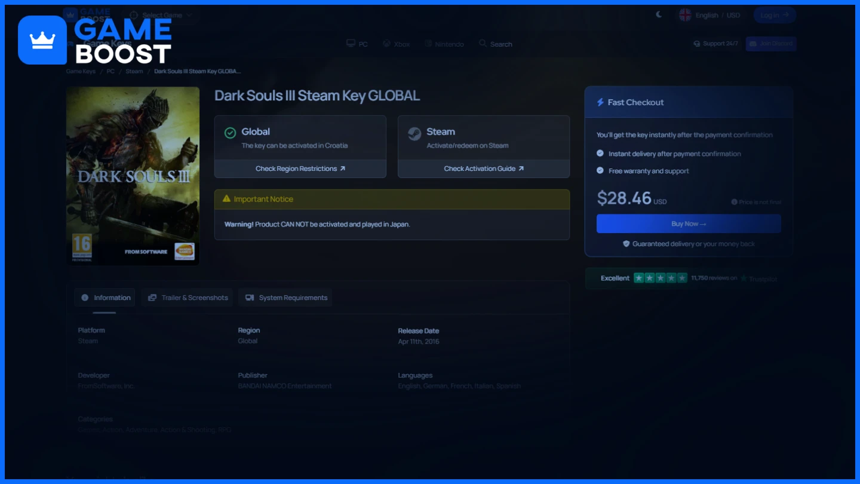
Task: Click the Log in button
Action: (x=775, y=15)
